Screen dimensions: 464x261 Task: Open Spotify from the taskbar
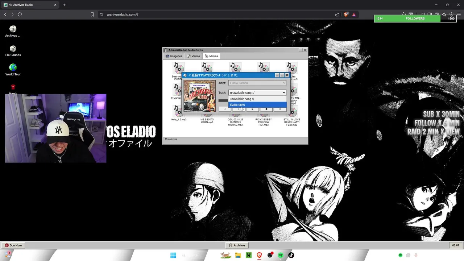tap(281, 255)
